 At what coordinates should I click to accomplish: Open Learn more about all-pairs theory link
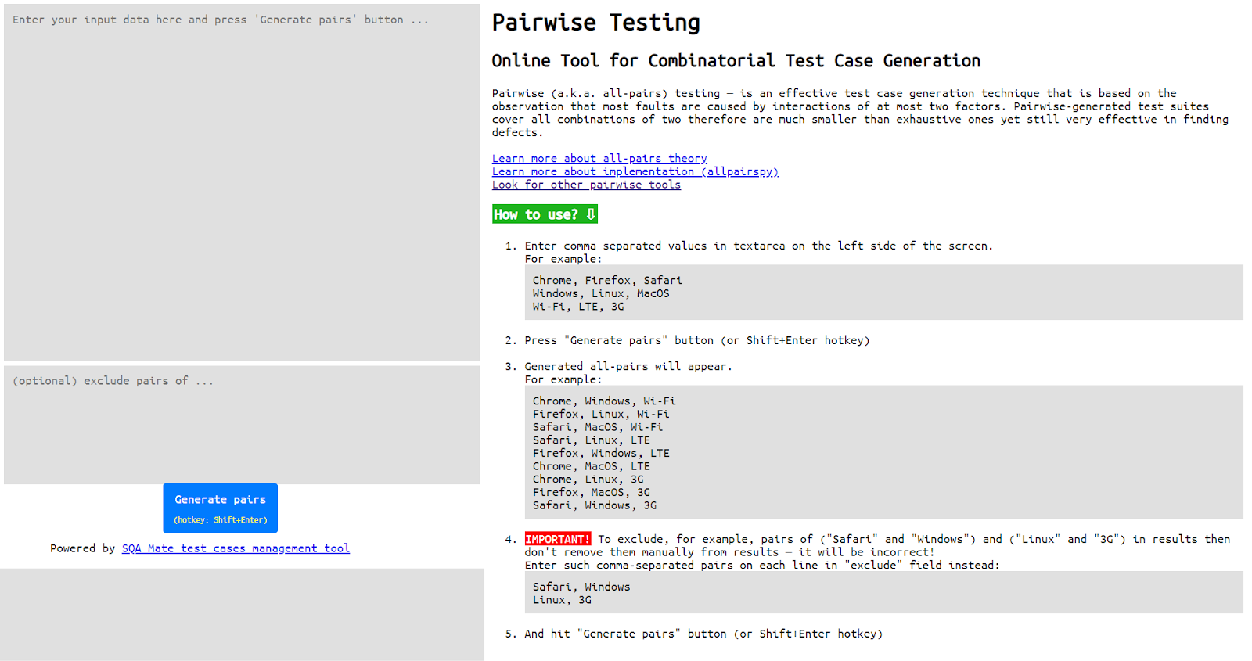pos(599,158)
